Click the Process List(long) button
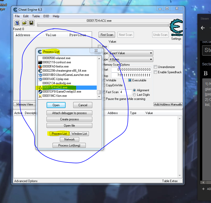211x203 pixels. [x=69, y=145]
